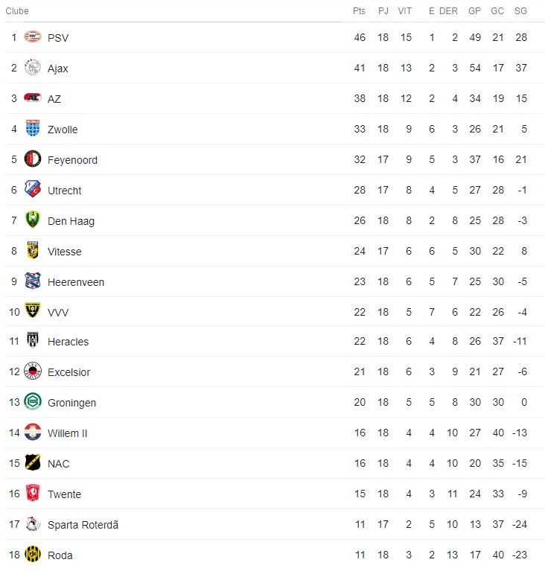Select the AZ team badge
This screenshot has width=545, height=574.
click(x=33, y=98)
